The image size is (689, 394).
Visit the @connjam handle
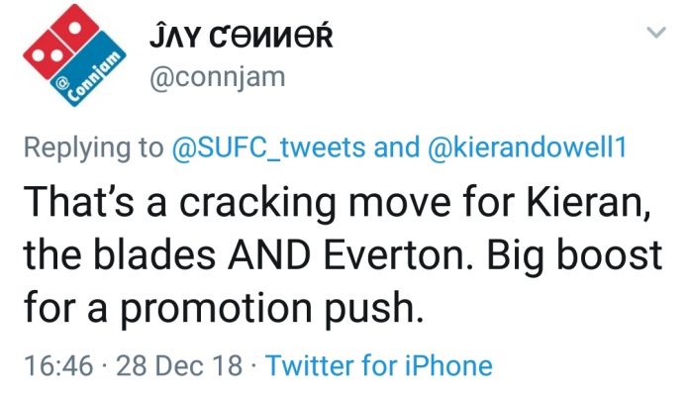(x=218, y=78)
